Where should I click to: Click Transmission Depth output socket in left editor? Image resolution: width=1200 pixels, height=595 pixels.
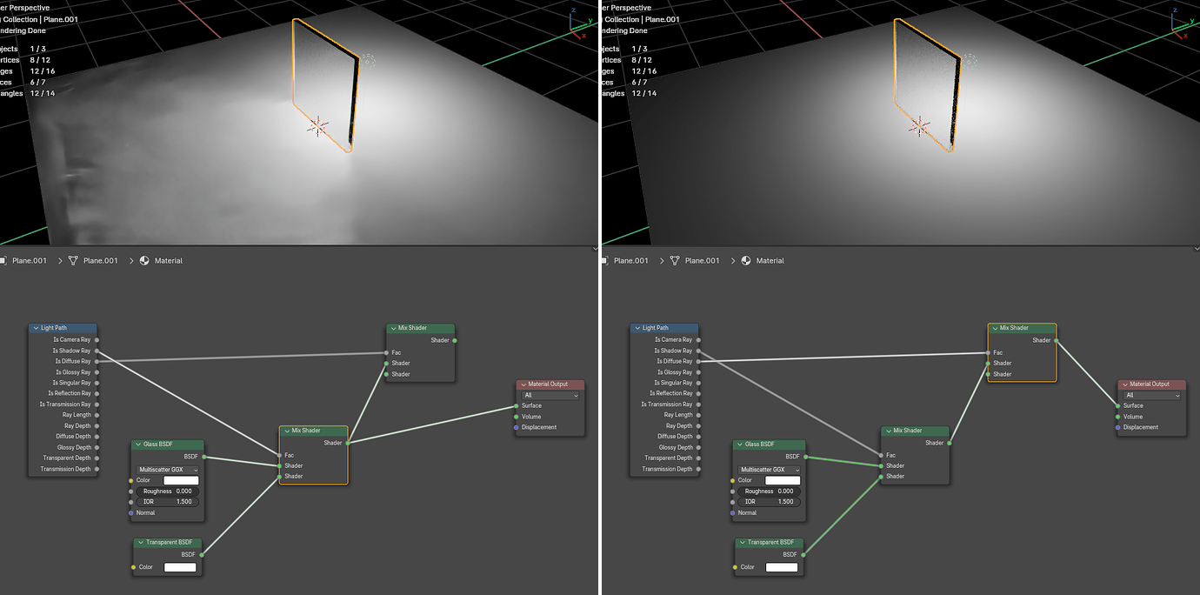click(x=97, y=469)
